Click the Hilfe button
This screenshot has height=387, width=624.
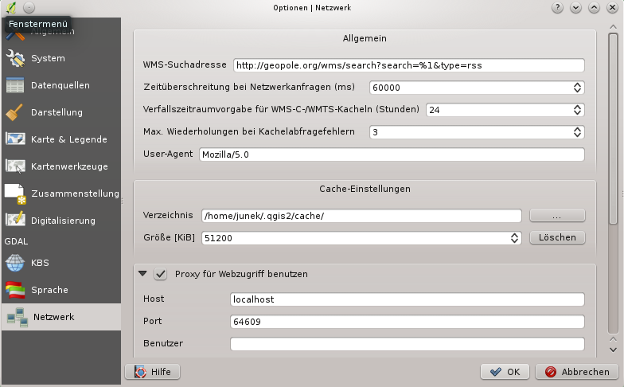coord(153,372)
